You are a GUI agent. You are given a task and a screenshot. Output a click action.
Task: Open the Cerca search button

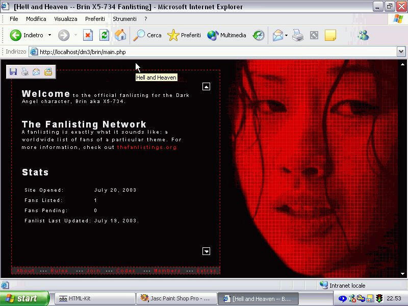click(147, 35)
